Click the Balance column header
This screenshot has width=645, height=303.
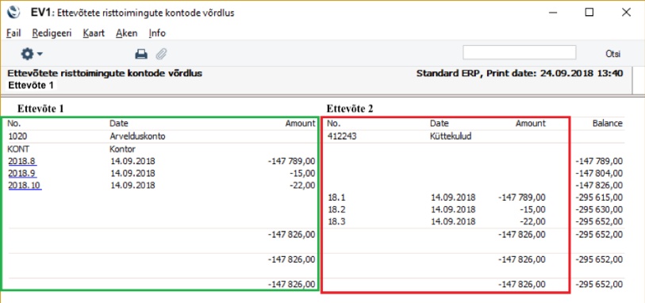coord(608,123)
